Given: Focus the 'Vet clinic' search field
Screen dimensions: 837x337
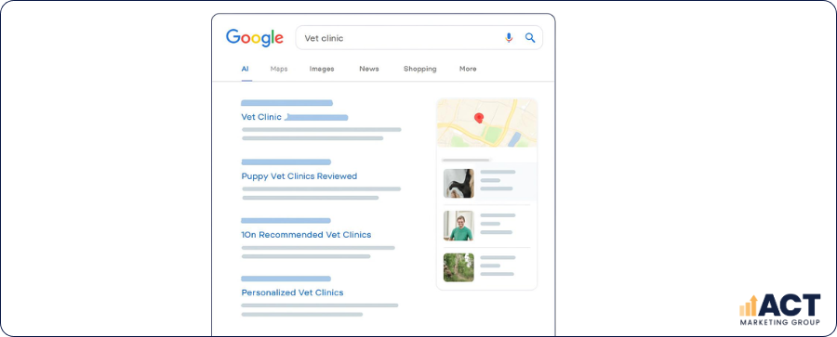Looking at the screenshot, I should click(419, 38).
